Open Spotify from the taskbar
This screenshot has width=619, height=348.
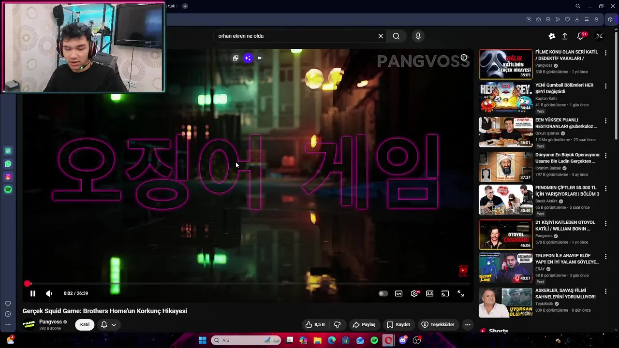click(374, 340)
